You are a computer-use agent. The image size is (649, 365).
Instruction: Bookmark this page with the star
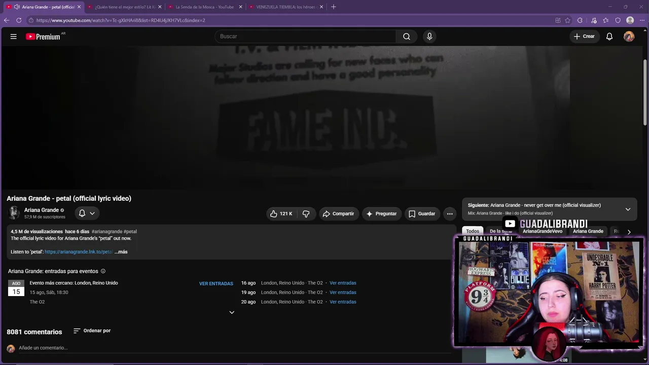567,20
